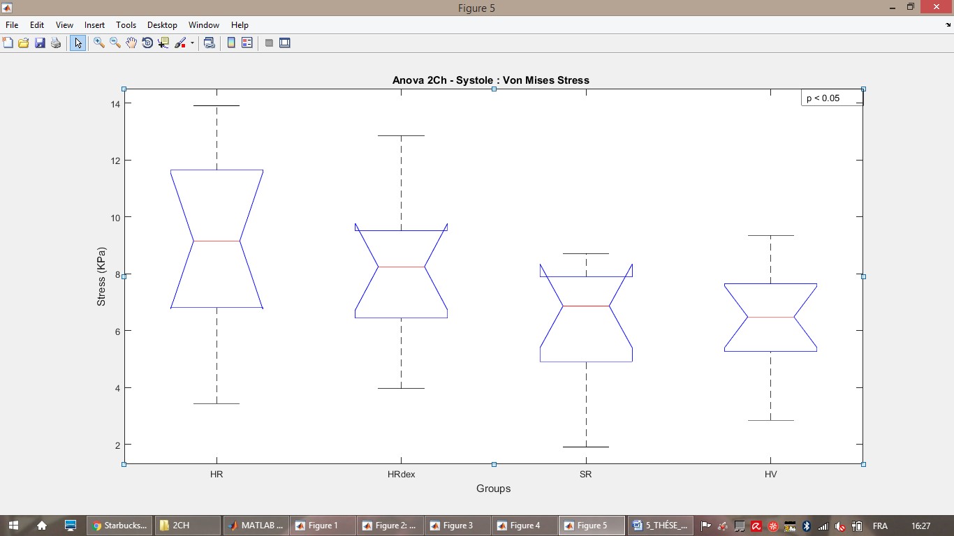Show plot tools and dock the figure

(285, 43)
